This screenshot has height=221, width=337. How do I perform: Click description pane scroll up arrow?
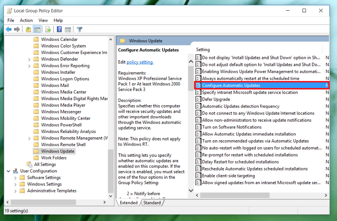tap(190, 61)
